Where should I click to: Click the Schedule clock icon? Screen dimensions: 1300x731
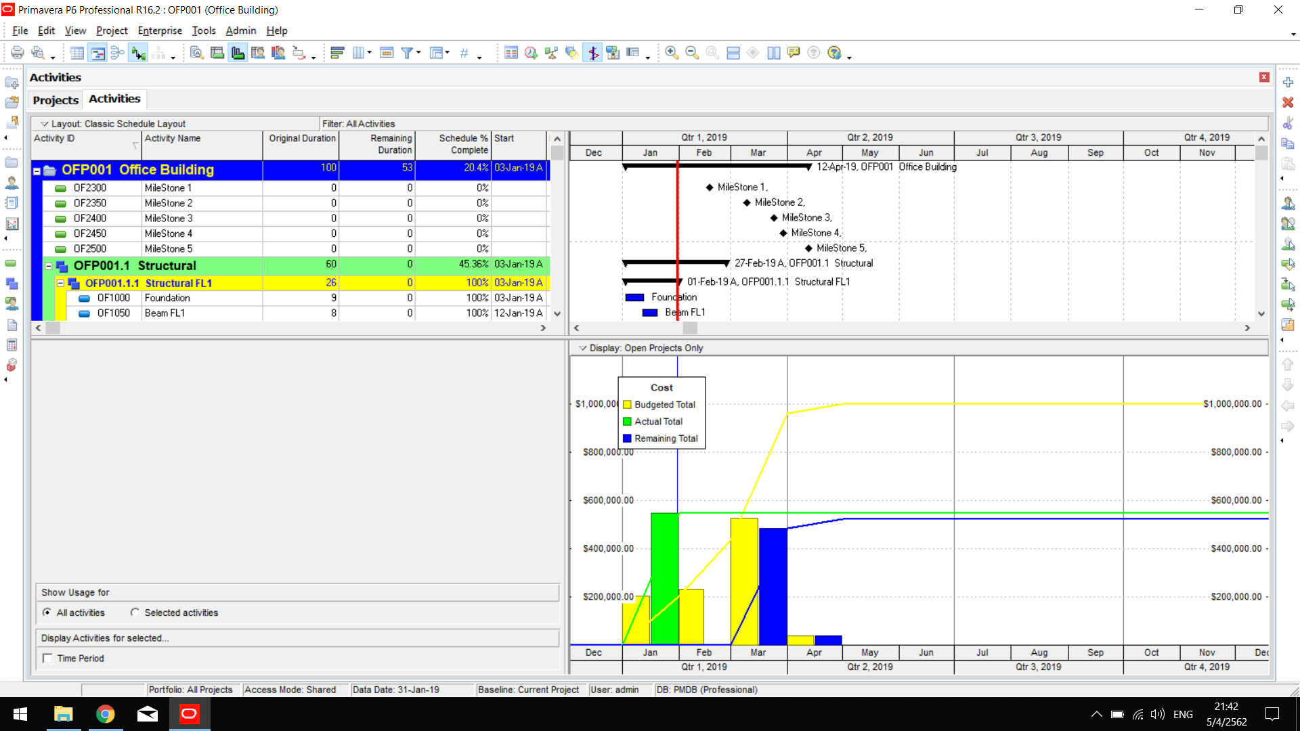point(531,53)
